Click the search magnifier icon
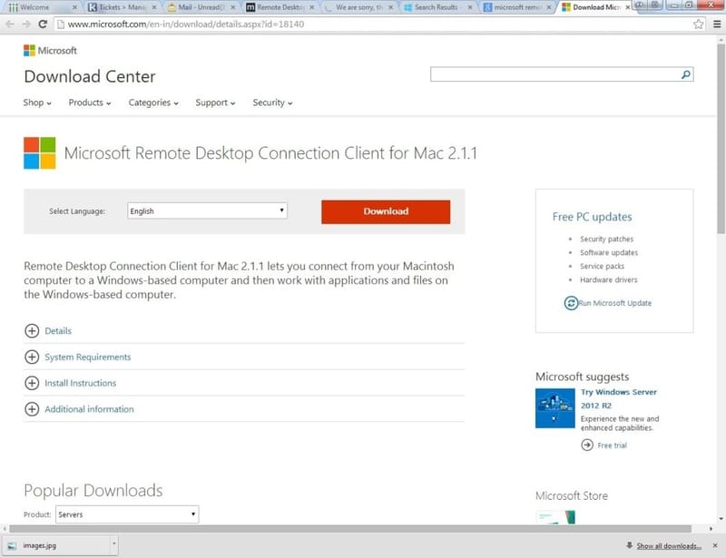The height and width of the screenshot is (558, 726). [x=686, y=74]
